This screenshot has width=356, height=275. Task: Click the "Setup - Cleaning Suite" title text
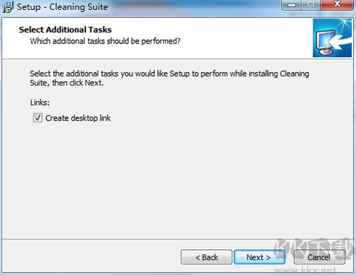tap(63, 7)
